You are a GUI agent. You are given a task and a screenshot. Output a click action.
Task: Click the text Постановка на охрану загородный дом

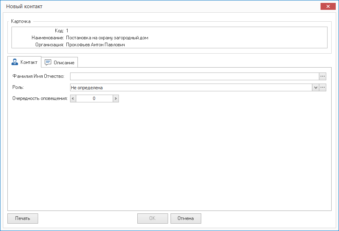coord(107,38)
